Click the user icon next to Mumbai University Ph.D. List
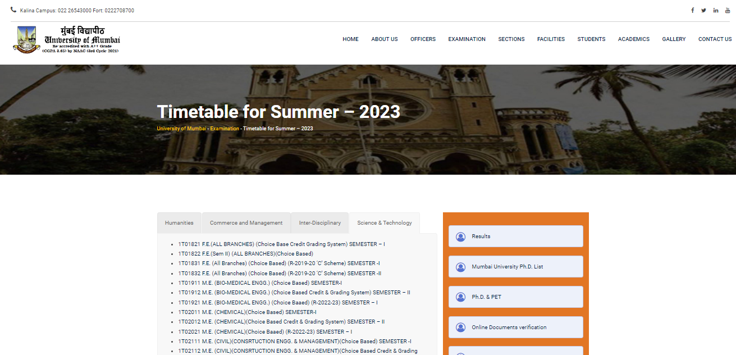This screenshot has height=355, width=736. [x=461, y=267]
